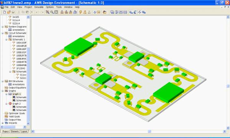Viewport: 230px width, 138px height.
Task: Select the Zoom Out magnifier tool
Action: tap(52, 12)
